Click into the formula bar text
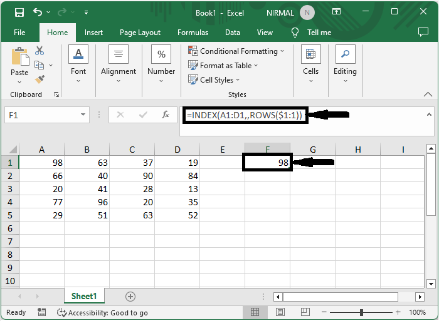 pyautogui.click(x=245, y=115)
